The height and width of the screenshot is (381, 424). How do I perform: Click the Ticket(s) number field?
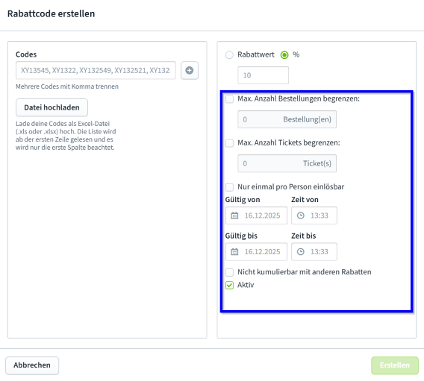[287, 163]
